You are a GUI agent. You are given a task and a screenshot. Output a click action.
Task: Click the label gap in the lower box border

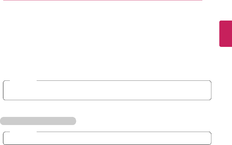pyautogui.click(x=23, y=132)
